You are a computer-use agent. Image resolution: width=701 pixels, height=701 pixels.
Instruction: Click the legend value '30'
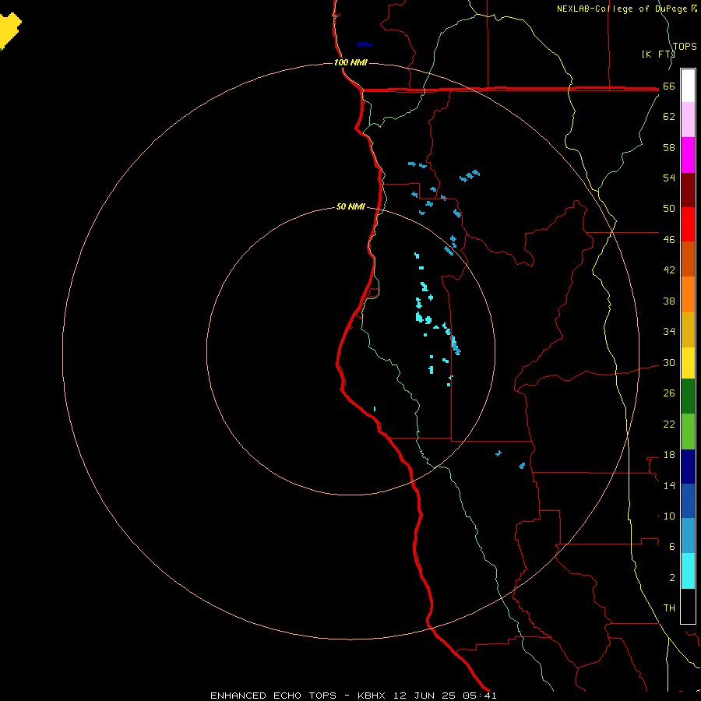(x=669, y=362)
